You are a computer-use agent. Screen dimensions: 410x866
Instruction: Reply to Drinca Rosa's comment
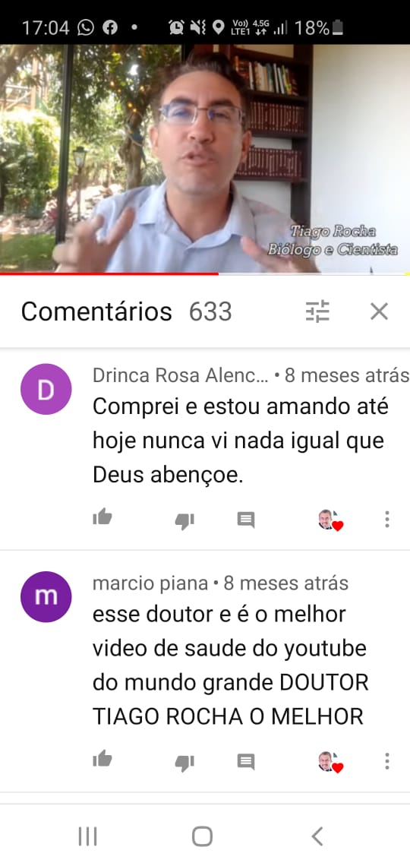(246, 519)
